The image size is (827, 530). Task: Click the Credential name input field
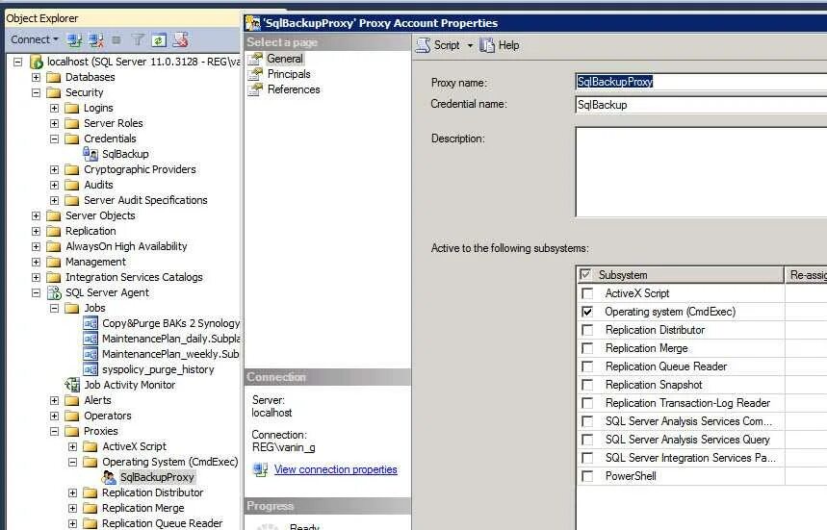(701, 105)
